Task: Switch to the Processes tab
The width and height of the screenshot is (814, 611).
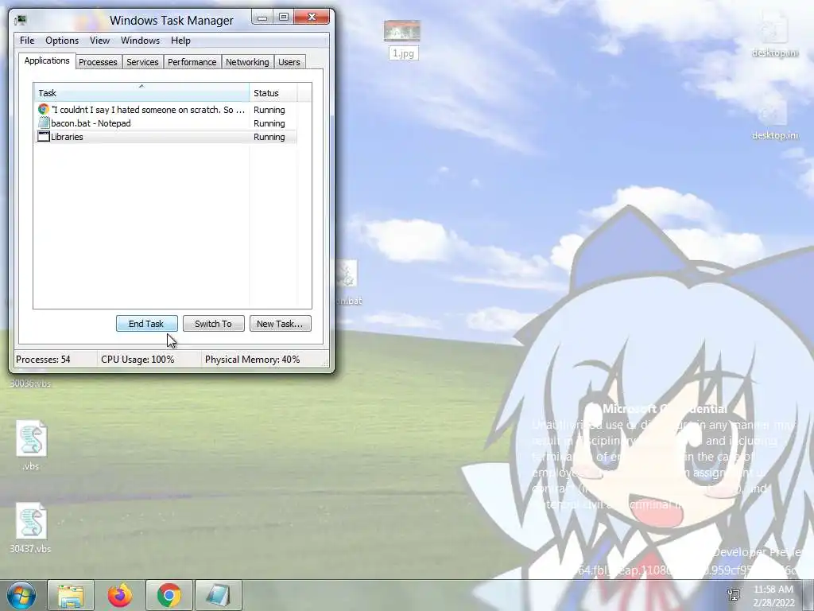Action: pyautogui.click(x=98, y=62)
